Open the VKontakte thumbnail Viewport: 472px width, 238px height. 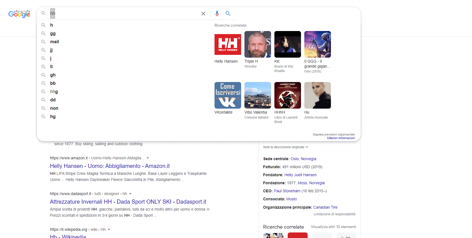(228, 95)
